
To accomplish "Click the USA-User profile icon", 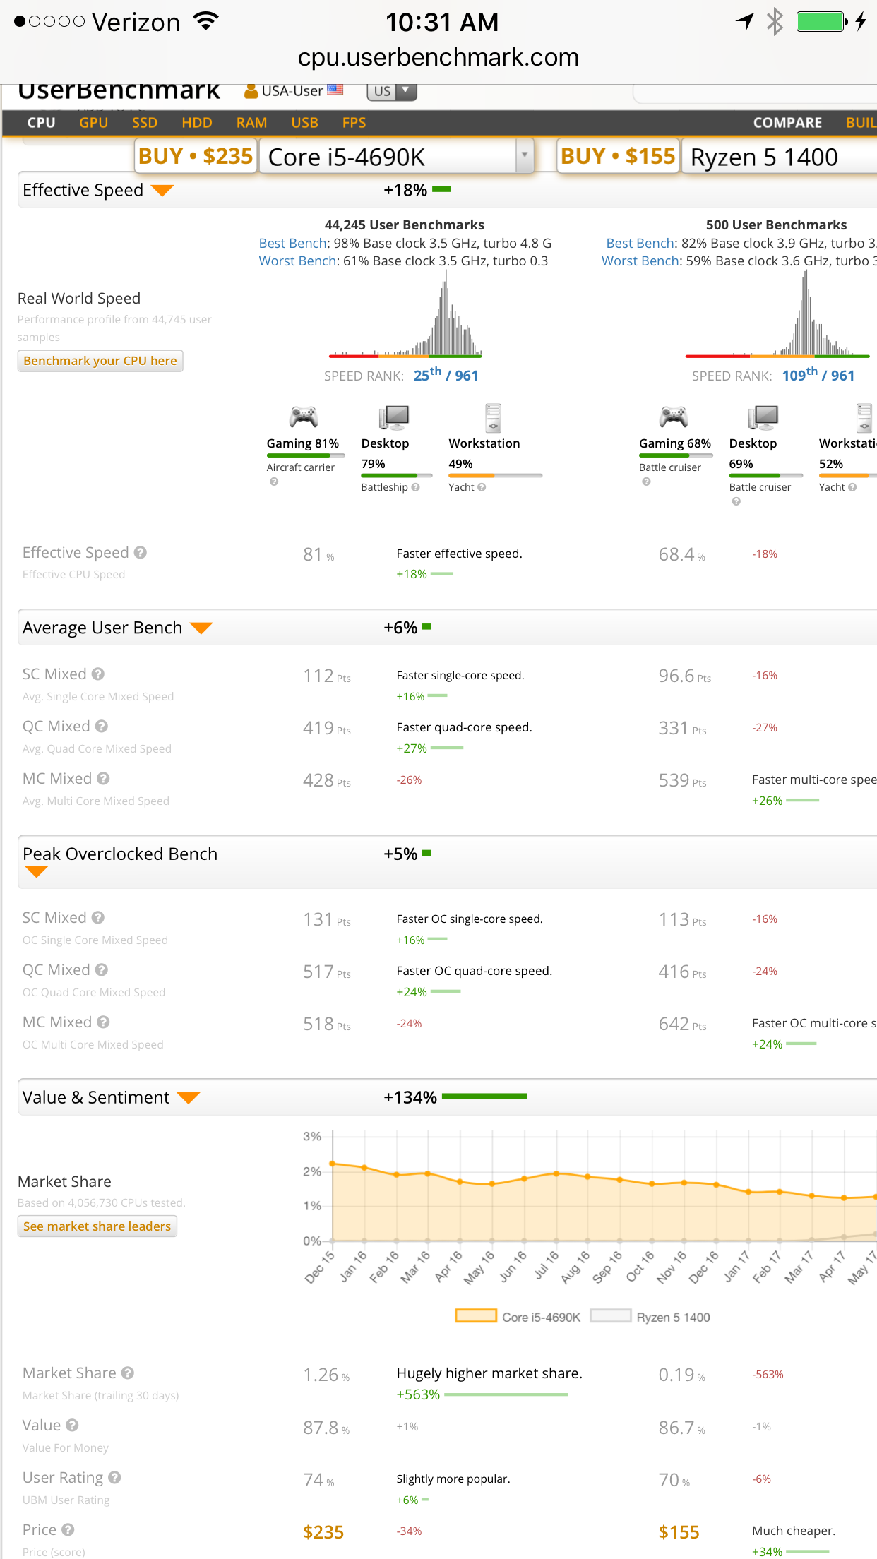I will 251,91.
